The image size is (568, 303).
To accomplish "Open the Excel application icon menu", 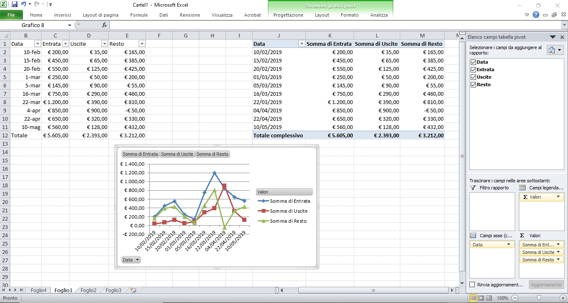I will point(4,4).
